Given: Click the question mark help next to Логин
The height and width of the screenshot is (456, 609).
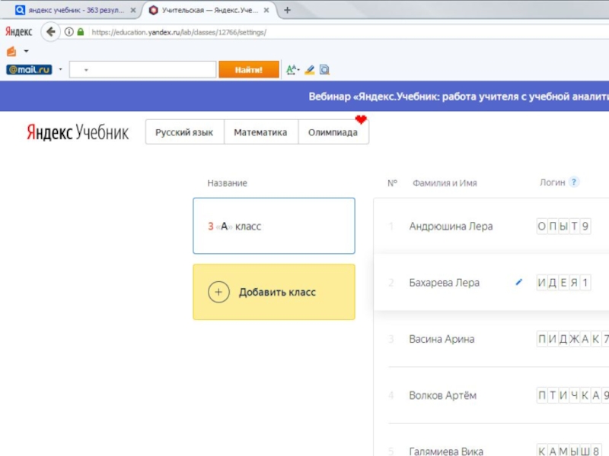Looking at the screenshot, I should pyautogui.click(x=574, y=182).
